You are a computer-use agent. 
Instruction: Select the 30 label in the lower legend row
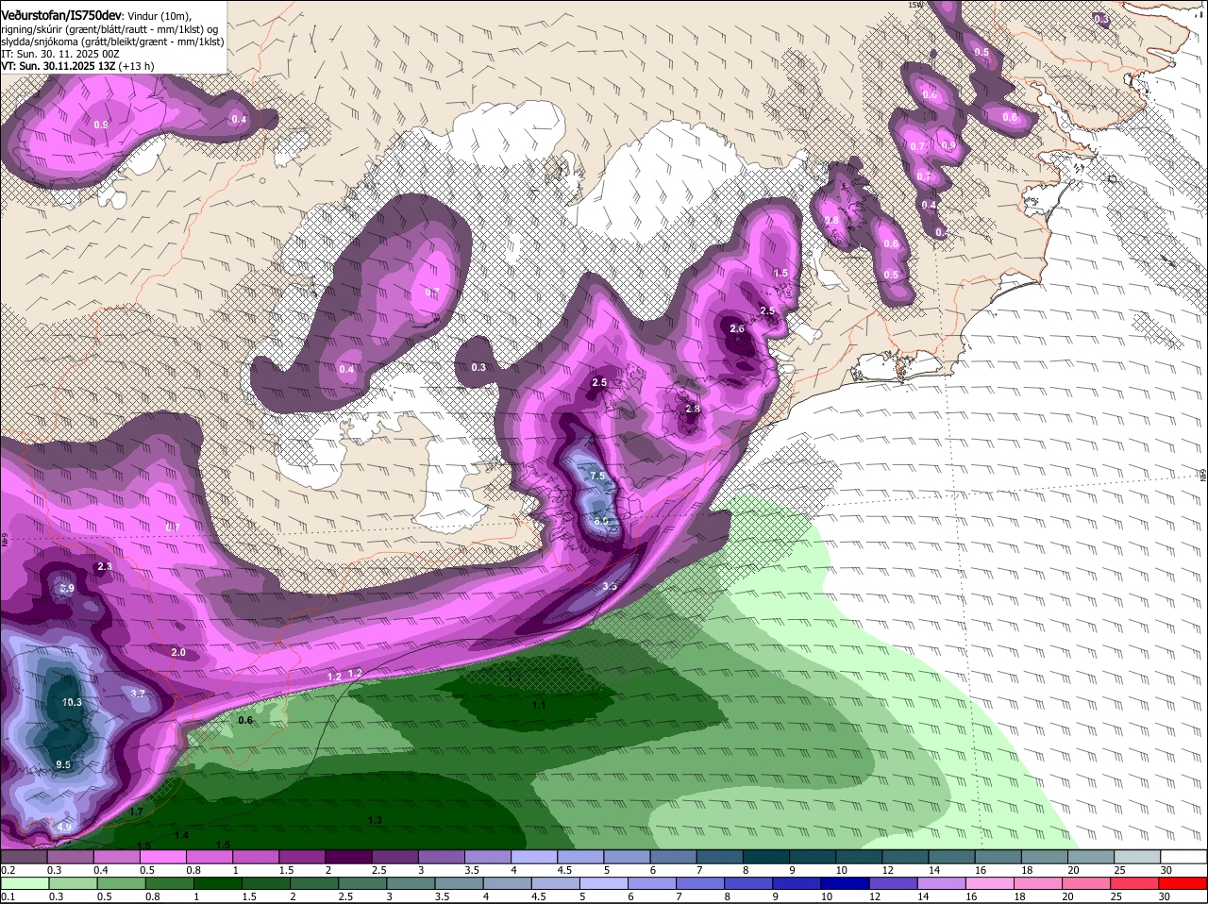(x=1164, y=896)
